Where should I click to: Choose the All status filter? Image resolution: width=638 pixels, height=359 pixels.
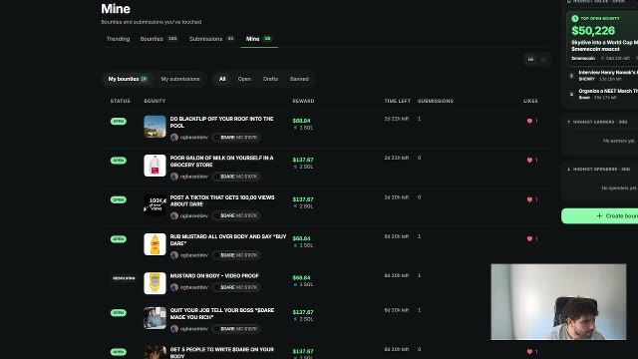coord(222,79)
